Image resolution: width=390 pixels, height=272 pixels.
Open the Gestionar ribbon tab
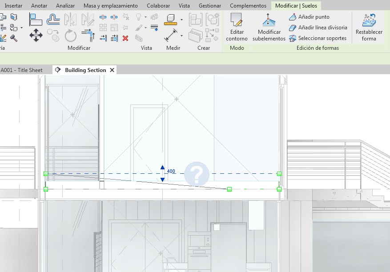(210, 6)
